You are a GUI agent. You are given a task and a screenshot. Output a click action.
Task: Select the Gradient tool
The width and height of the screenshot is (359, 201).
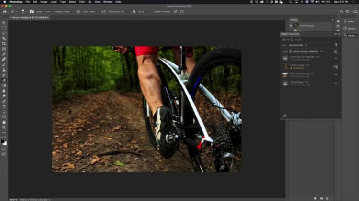pos(4,85)
